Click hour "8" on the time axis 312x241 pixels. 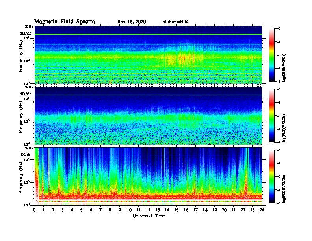(x=110, y=210)
